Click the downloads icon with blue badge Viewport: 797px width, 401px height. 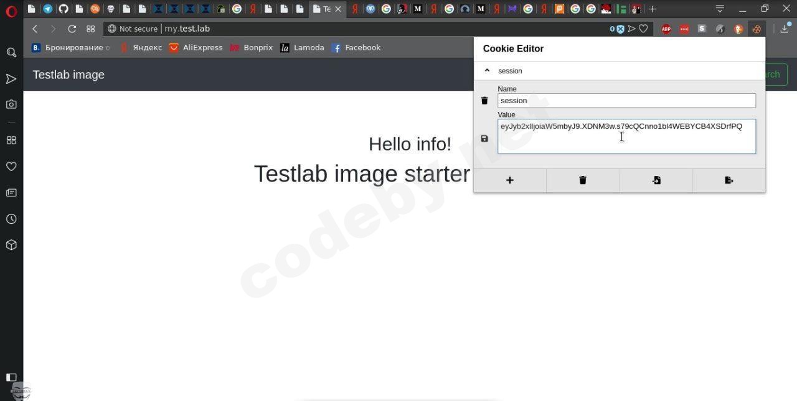[x=784, y=29]
